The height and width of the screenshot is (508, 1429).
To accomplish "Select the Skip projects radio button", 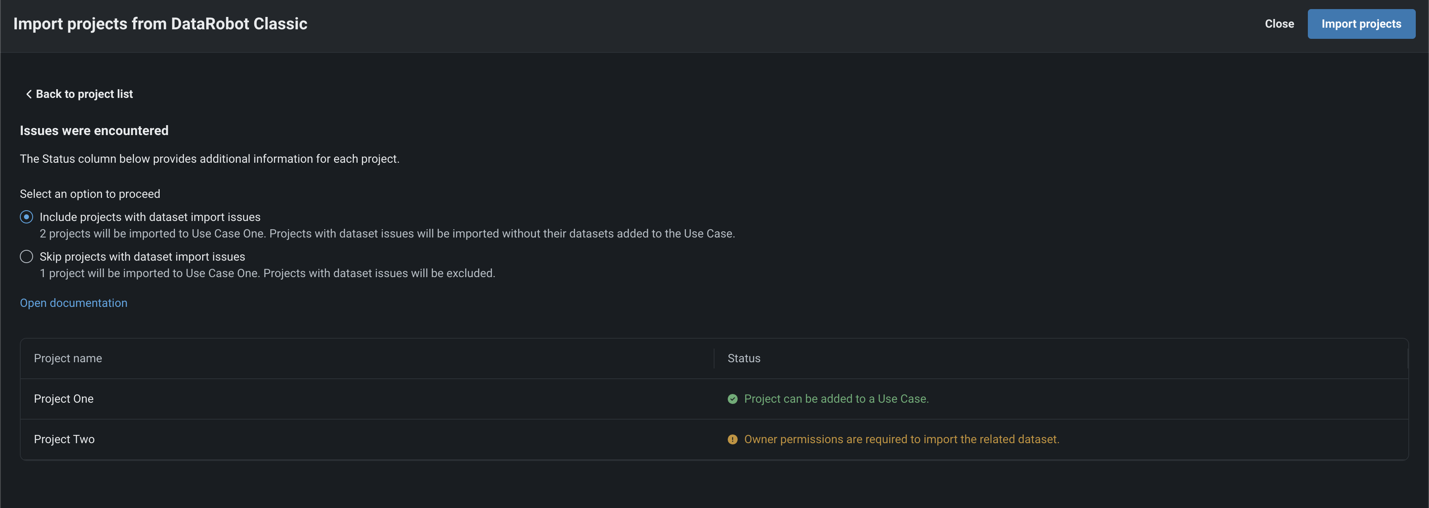I will point(26,256).
